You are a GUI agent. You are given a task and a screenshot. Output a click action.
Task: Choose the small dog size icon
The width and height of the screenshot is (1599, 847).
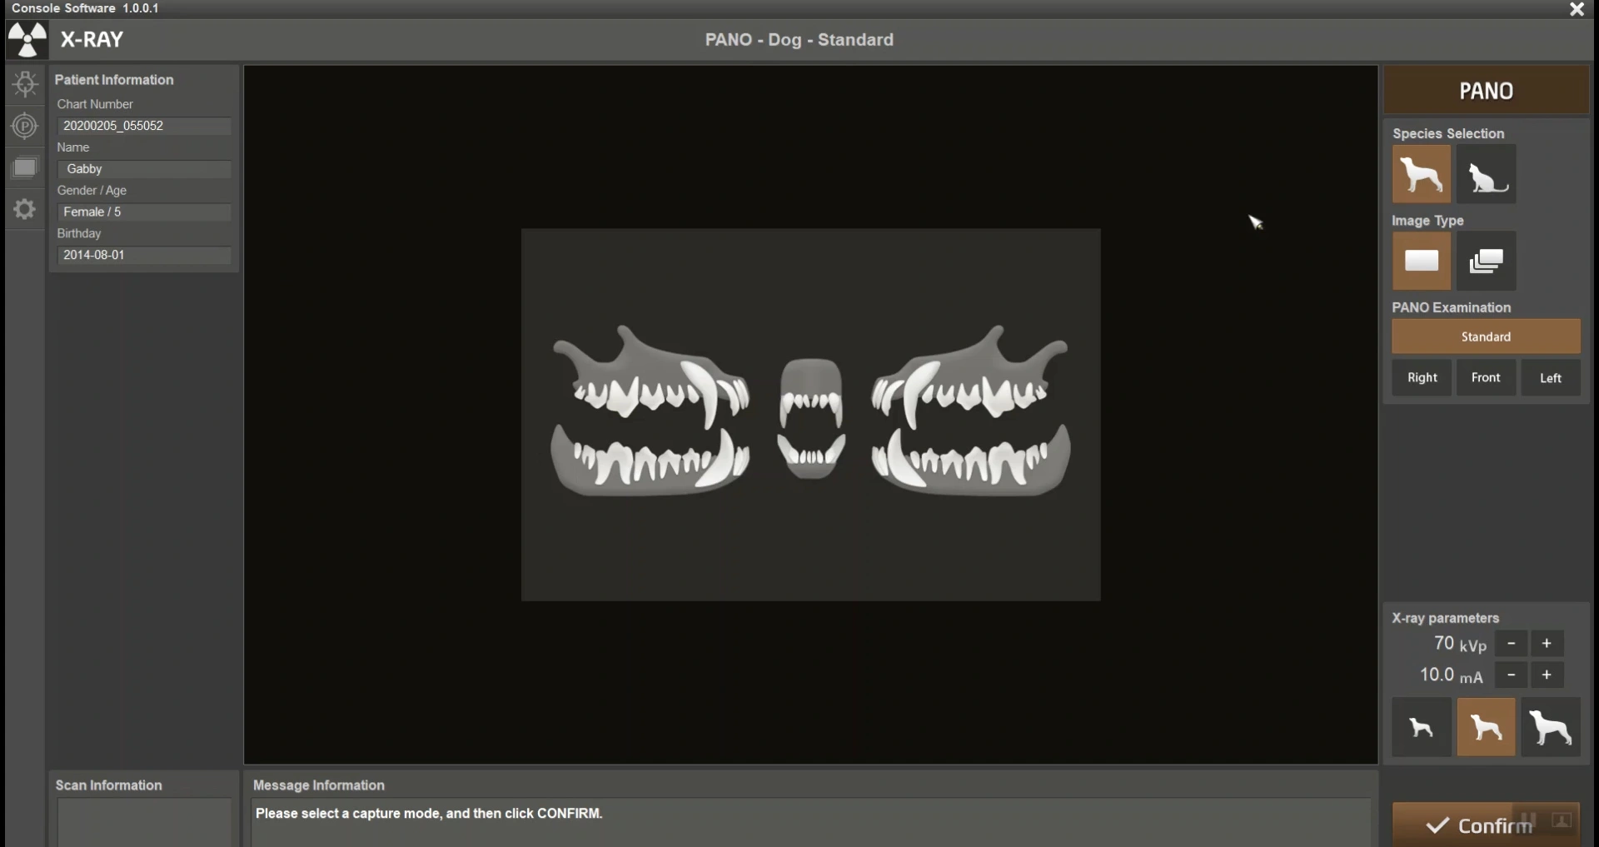(x=1421, y=728)
